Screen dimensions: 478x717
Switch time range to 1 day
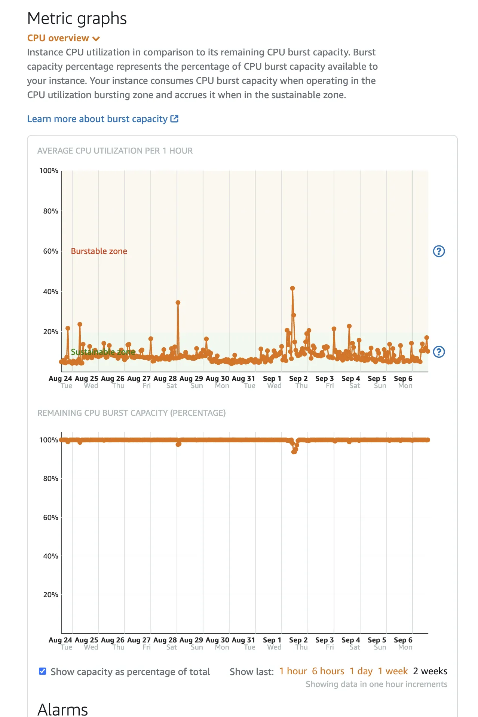[x=361, y=671]
